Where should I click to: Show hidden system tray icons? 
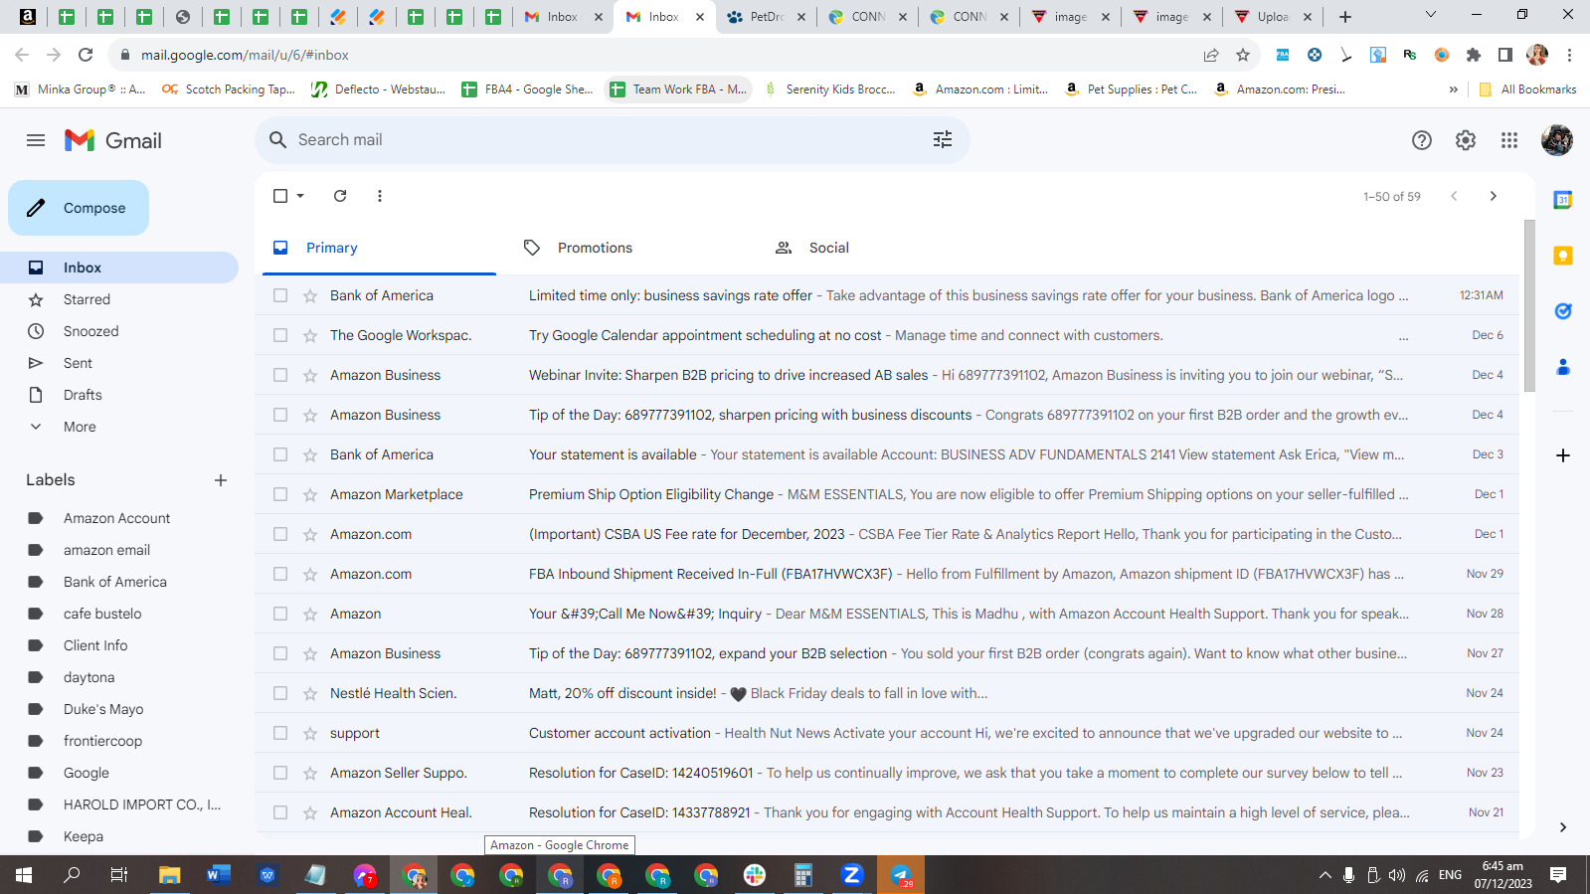pos(1325,875)
